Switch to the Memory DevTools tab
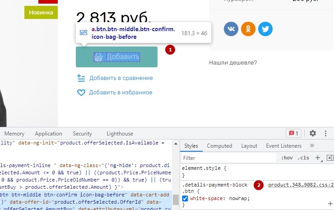This screenshot has height=210, width=334. point(14,134)
